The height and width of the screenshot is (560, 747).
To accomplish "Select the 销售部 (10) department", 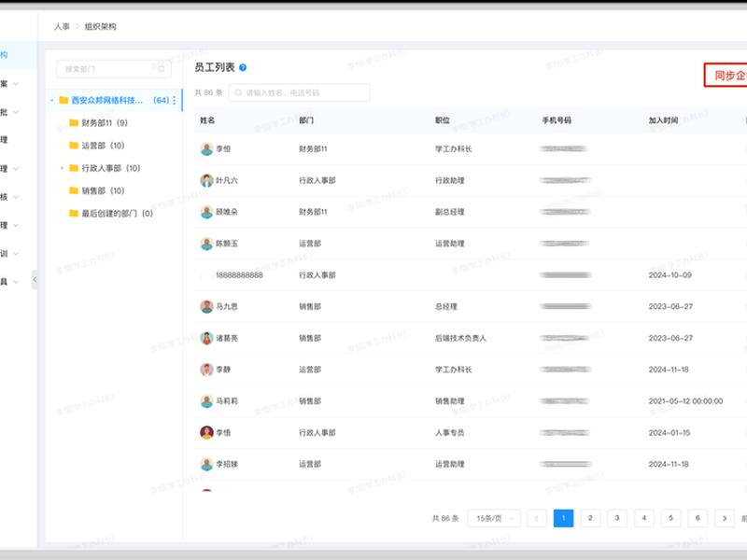I will pyautogui.click(x=103, y=190).
